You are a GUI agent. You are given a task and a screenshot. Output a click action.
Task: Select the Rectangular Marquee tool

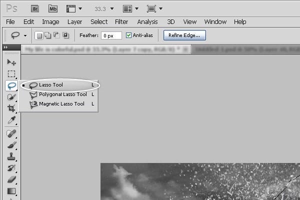coord(11,74)
